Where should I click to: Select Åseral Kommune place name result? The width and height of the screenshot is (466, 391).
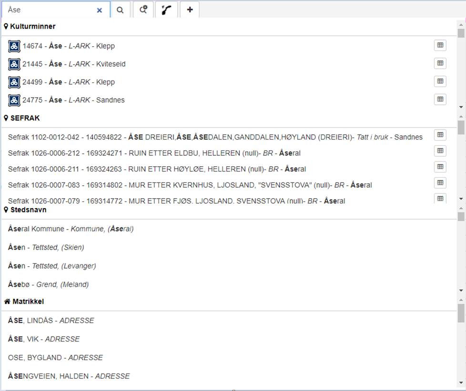[x=71, y=229]
